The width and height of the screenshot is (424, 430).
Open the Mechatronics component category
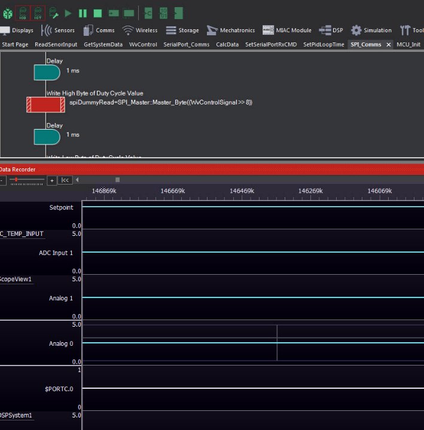point(231,30)
